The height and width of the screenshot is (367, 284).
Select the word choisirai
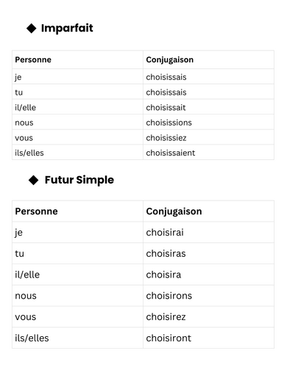[165, 233]
